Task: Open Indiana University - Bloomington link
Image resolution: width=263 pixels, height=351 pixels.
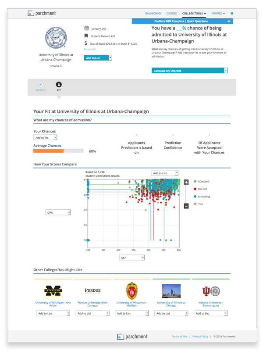Action: (x=211, y=304)
